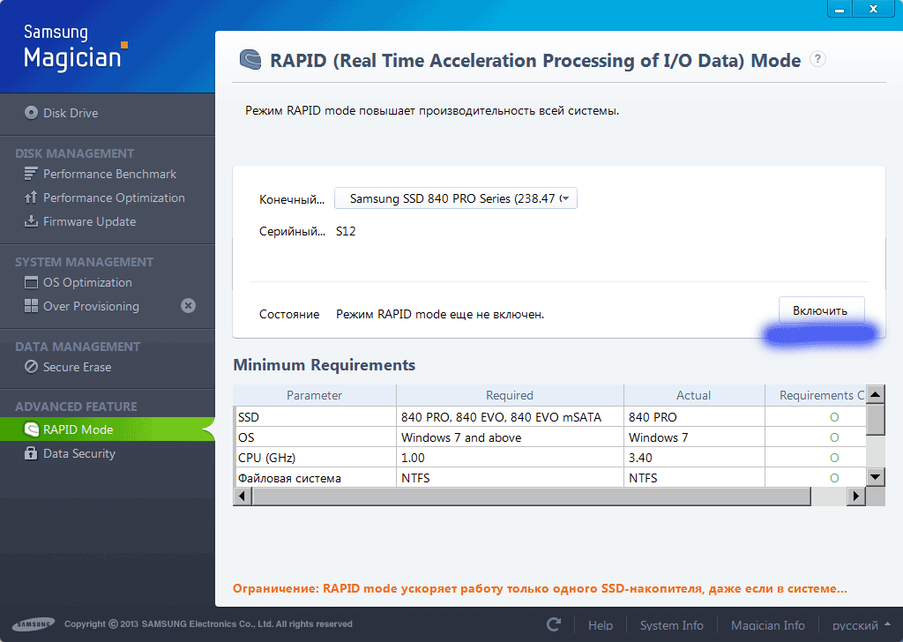903x642 pixels.
Task: Open the Help link in the footer
Action: tap(601, 625)
